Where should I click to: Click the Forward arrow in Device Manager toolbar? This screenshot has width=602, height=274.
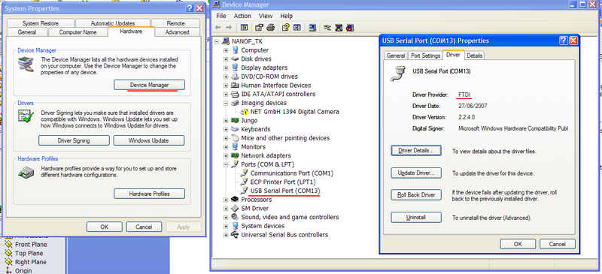point(229,27)
